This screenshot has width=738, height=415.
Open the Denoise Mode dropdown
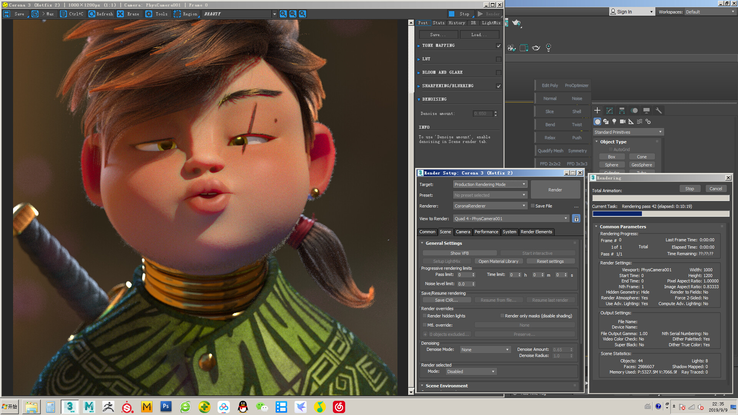[485, 350]
